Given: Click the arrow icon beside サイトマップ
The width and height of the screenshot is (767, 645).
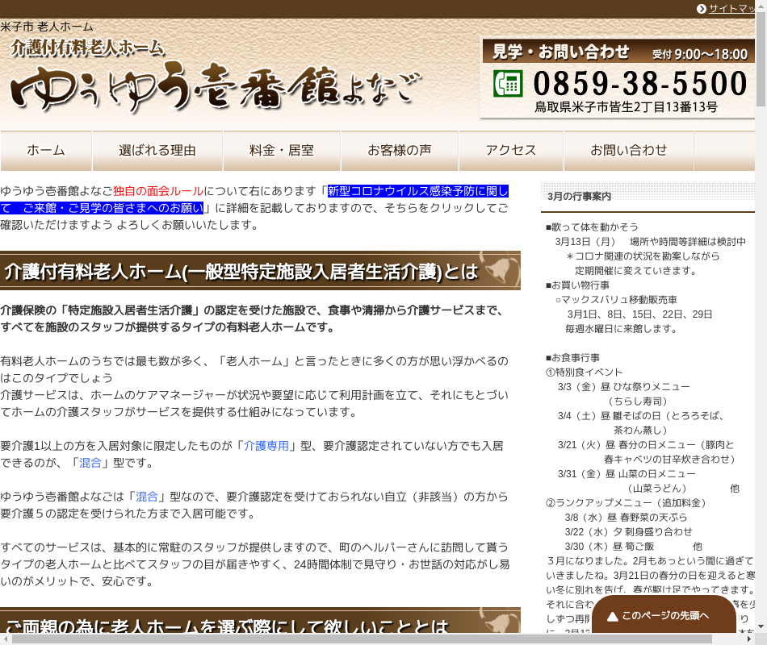Looking at the screenshot, I should 701,9.
